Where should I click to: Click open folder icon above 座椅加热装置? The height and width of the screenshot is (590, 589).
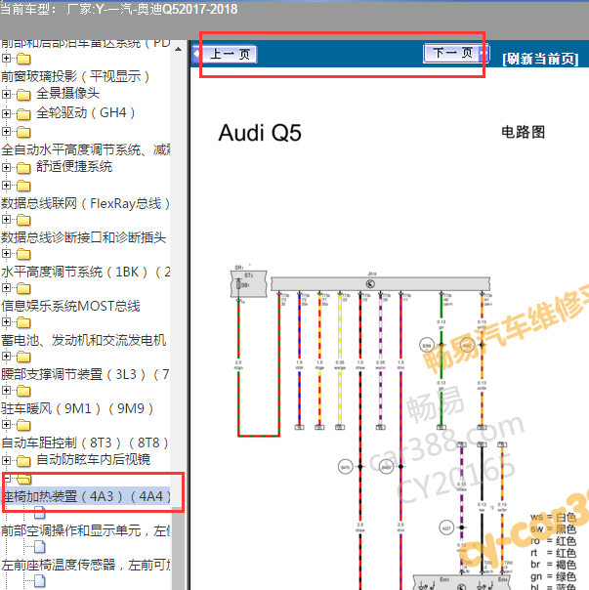(x=24, y=480)
